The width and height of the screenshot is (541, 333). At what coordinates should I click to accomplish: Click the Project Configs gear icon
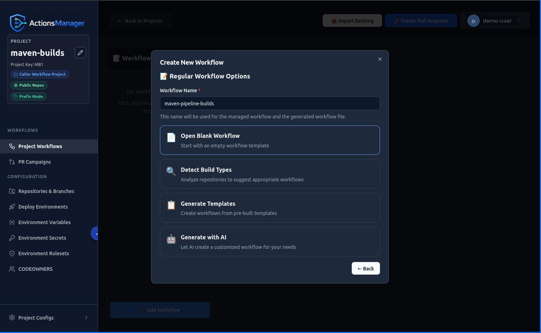click(12, 317)
